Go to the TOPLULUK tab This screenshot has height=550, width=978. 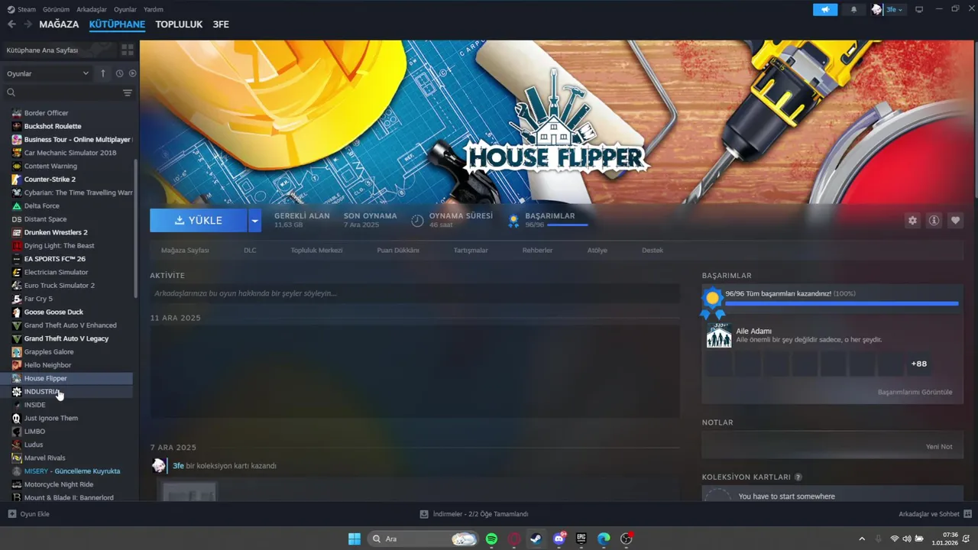point(179,24)
